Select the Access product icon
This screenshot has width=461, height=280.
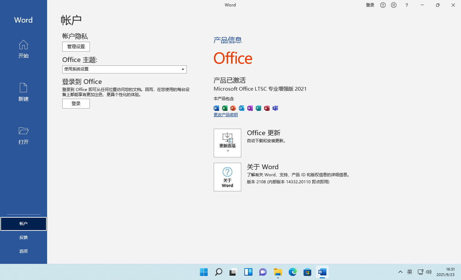tap(267, 108)
